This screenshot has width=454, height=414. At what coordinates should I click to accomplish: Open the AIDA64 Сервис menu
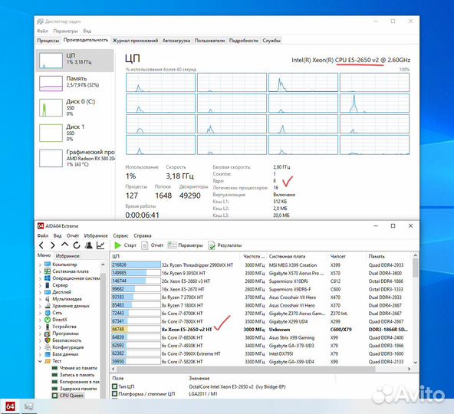click(120, 235)
